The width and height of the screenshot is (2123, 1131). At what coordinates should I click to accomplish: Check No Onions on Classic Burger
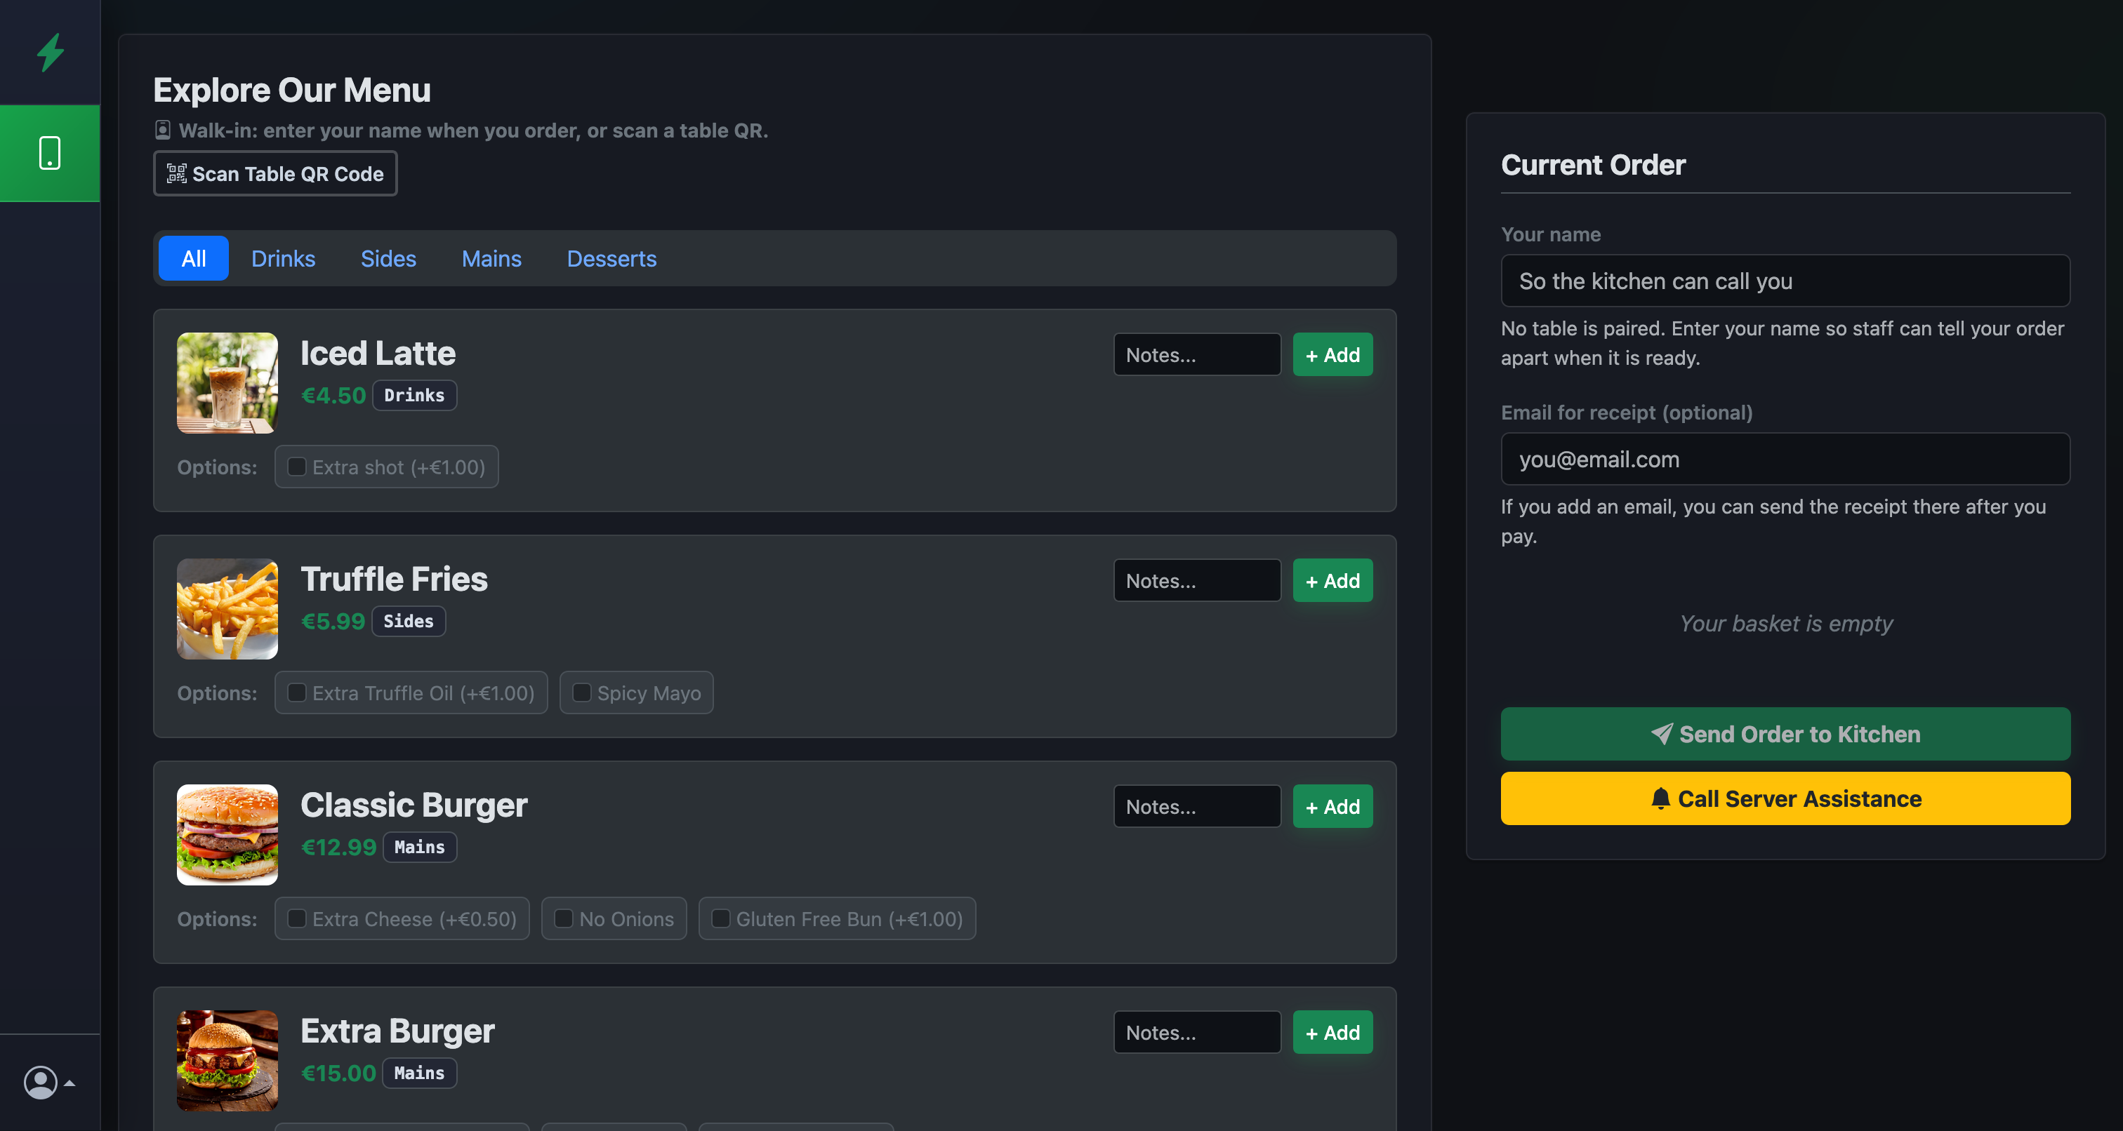[564, 918]
